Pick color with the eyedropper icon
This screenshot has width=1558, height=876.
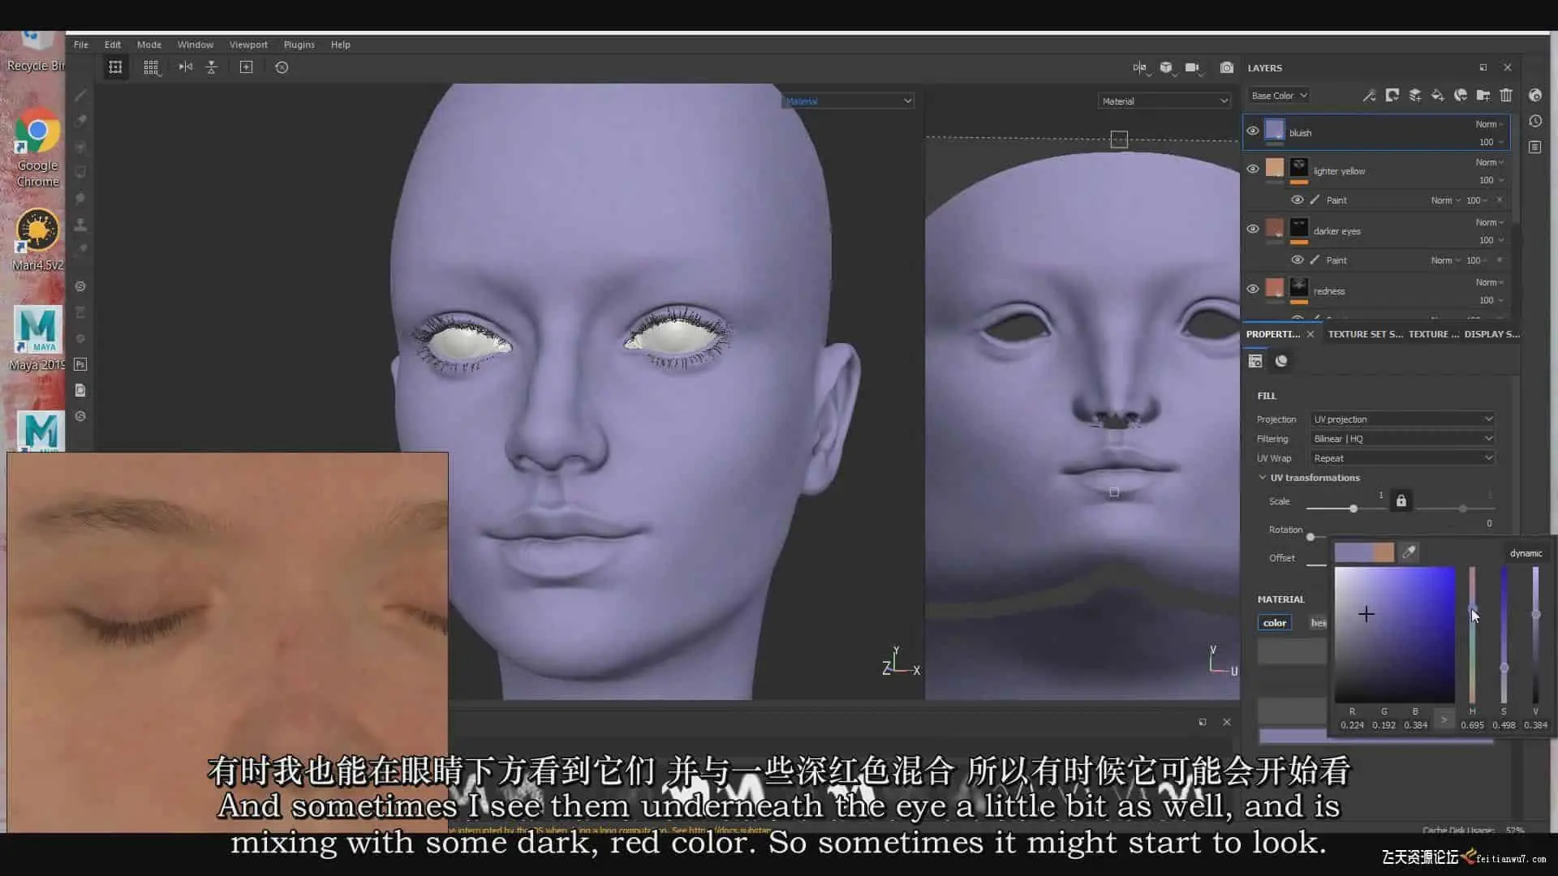1410,552
